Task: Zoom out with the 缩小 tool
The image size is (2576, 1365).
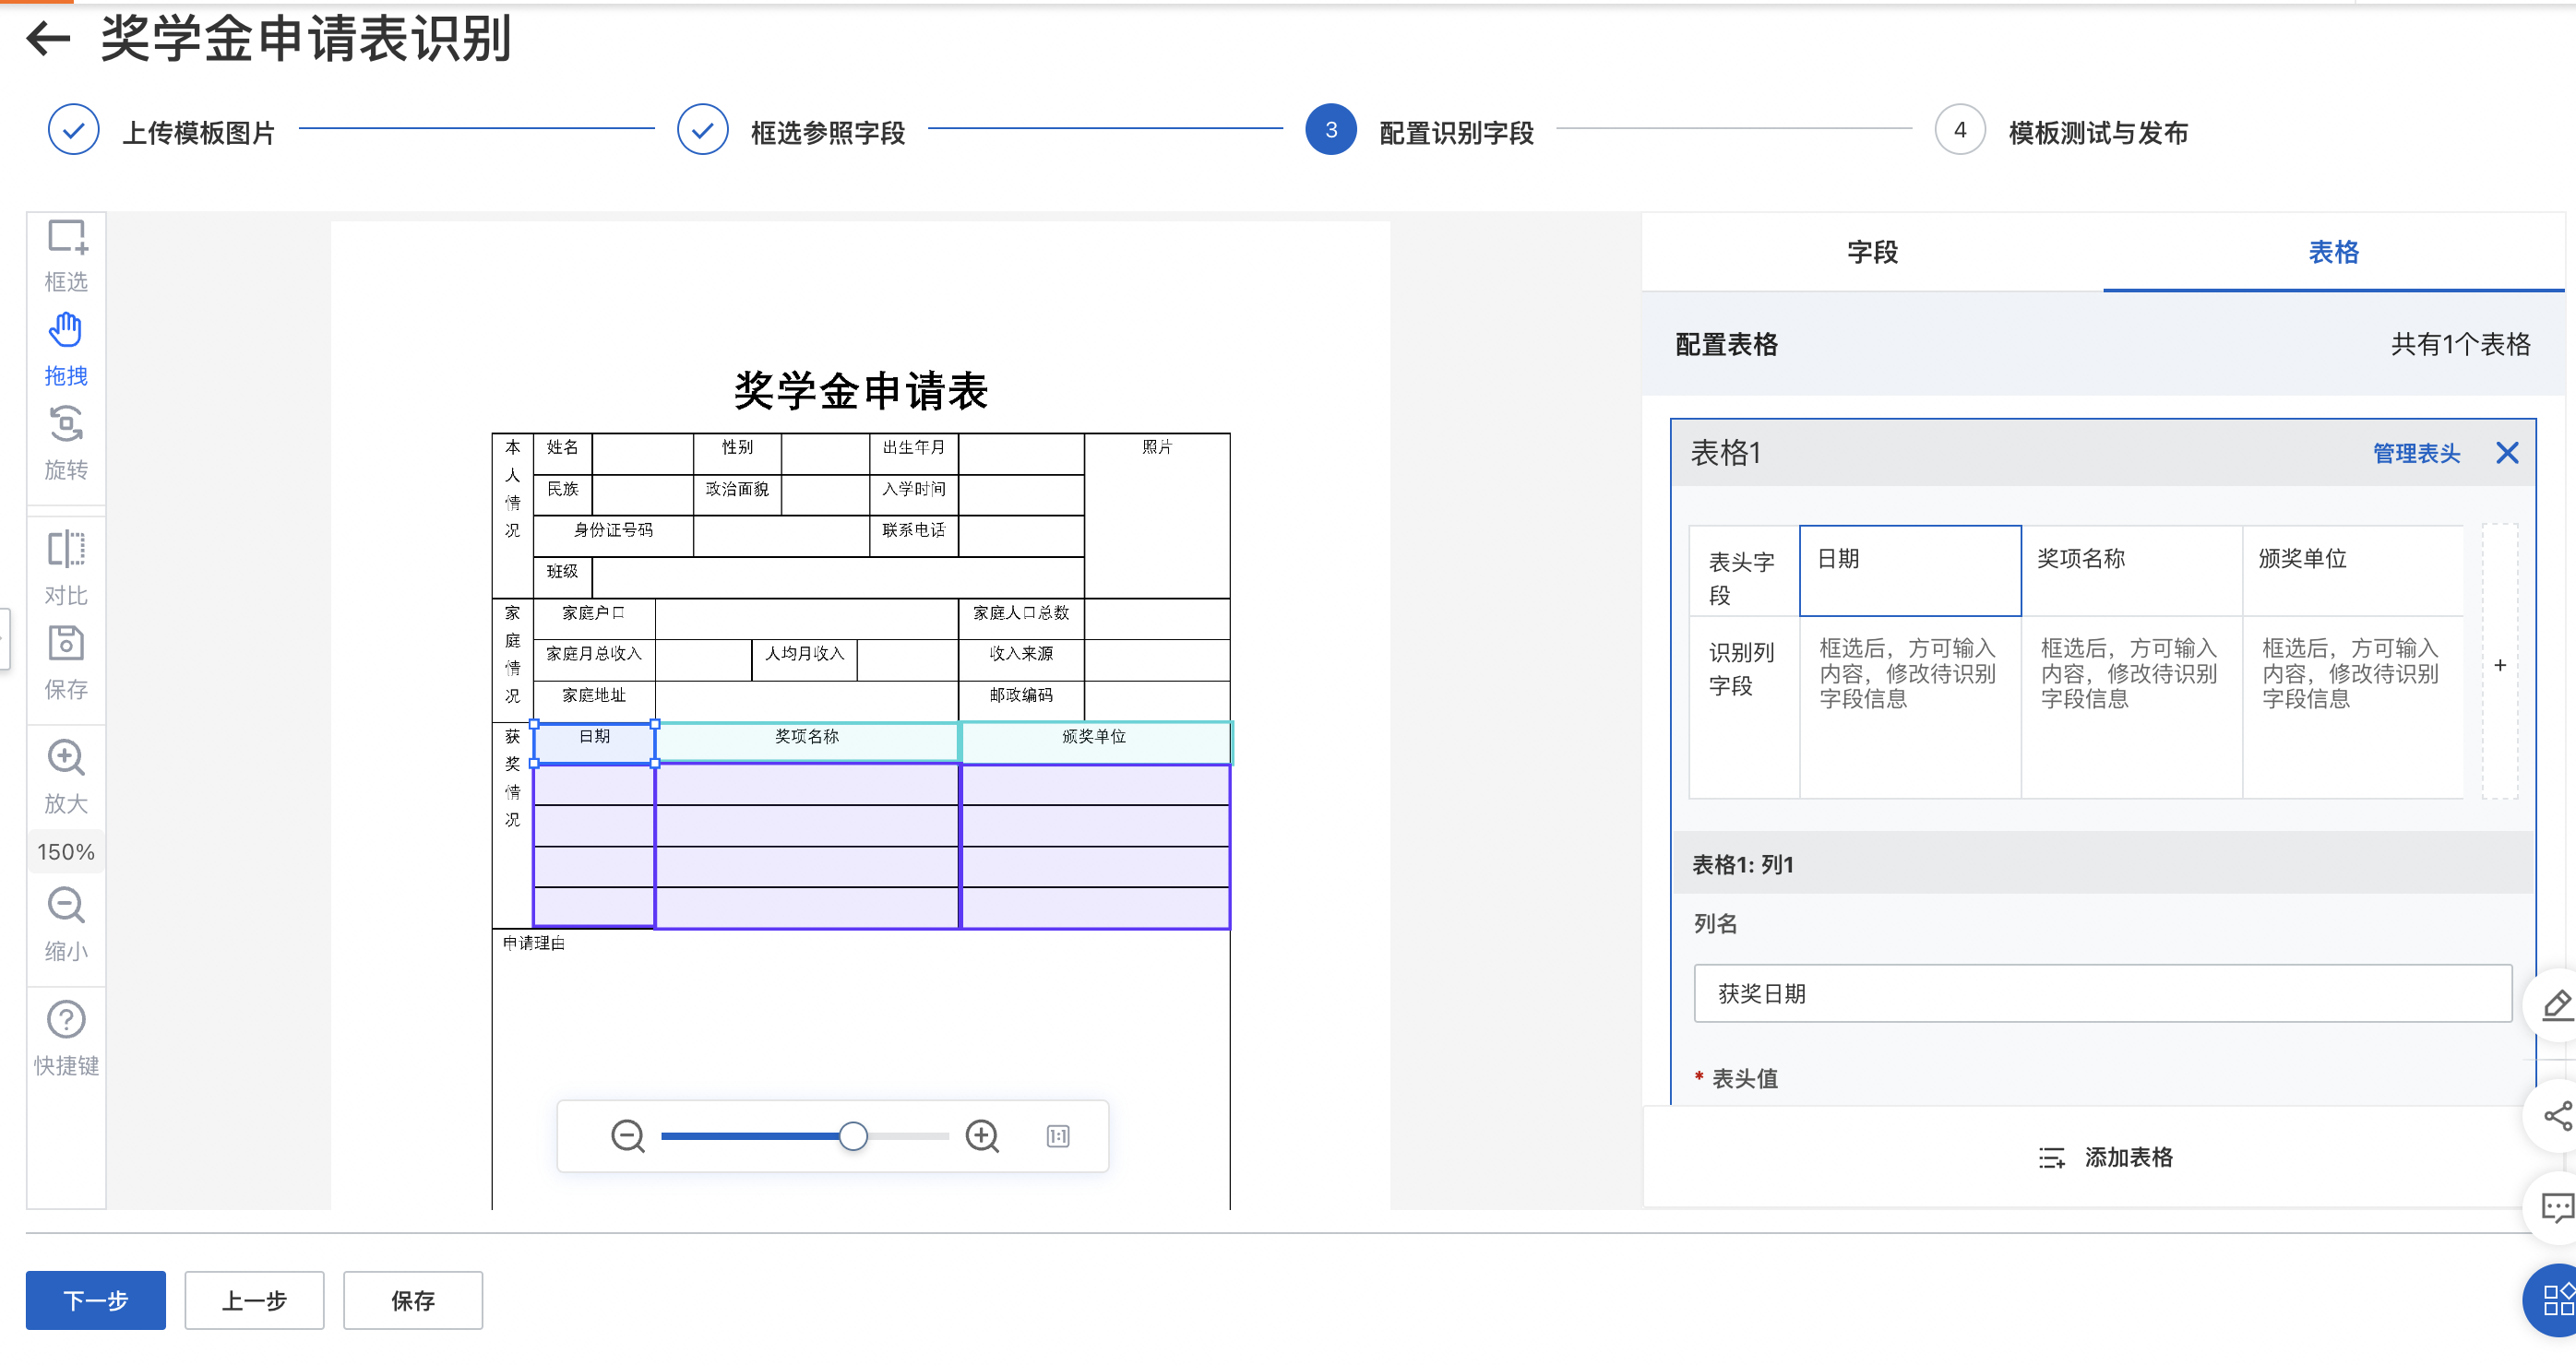Action: pos(66,925)
